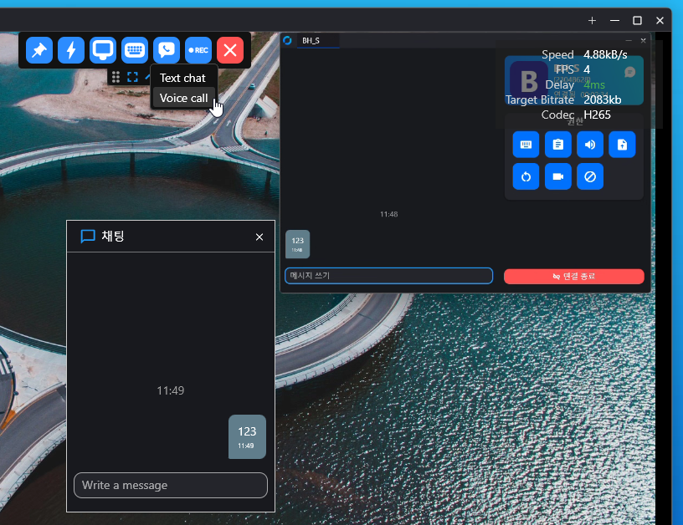Click the six-dot grip handle below toolbar
Image resolution: width=683 pixels, height=525 pixels.
click(116, 78)
